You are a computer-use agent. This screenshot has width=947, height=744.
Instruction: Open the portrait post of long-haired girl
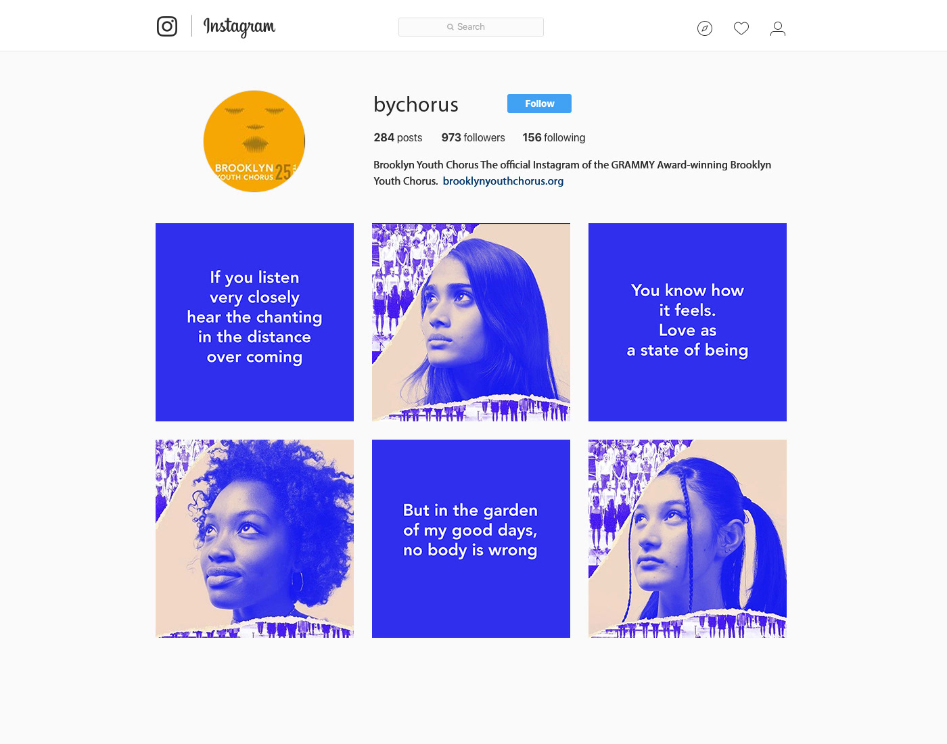click(x=471, y=322)
